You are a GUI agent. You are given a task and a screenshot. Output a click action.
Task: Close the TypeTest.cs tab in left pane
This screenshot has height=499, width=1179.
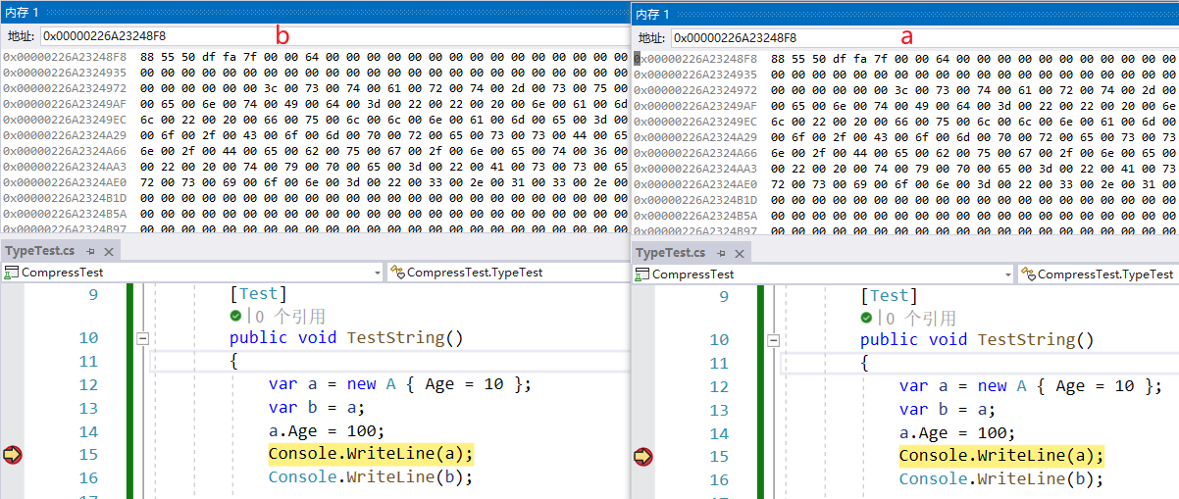[107, 251]
